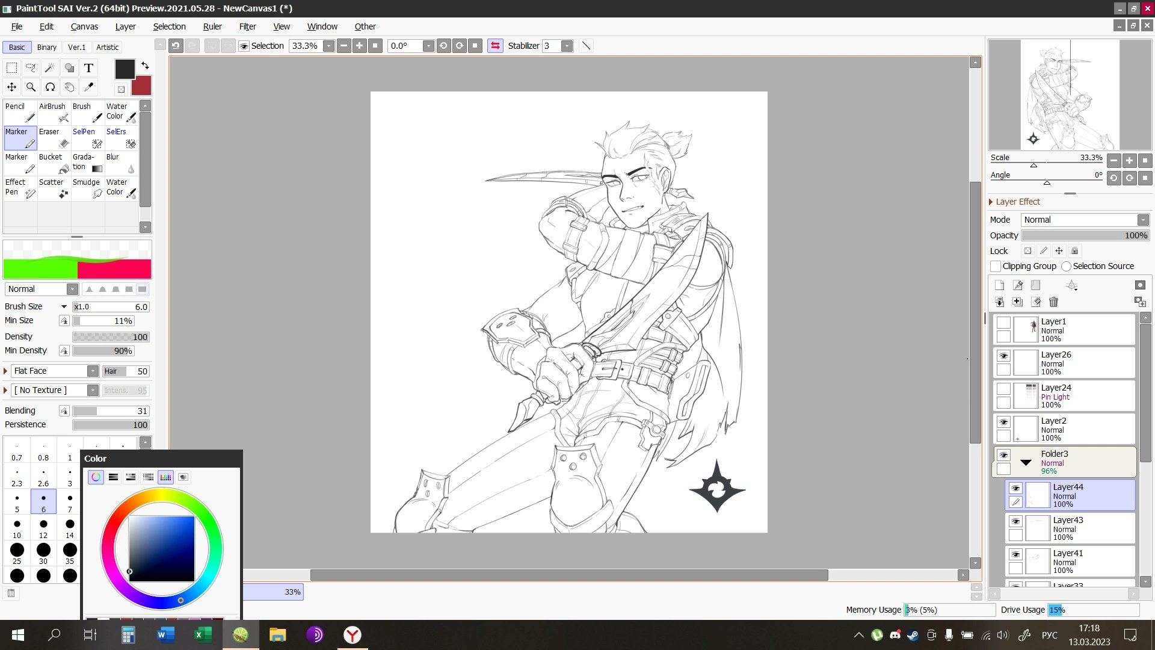1155x650 pixels.
Task: Choose the Smudge tool
Action: coord(88,188)
